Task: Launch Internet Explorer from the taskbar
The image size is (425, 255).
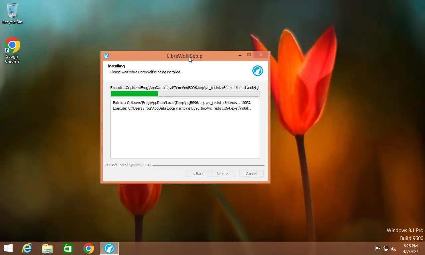Action: point(27,248)
